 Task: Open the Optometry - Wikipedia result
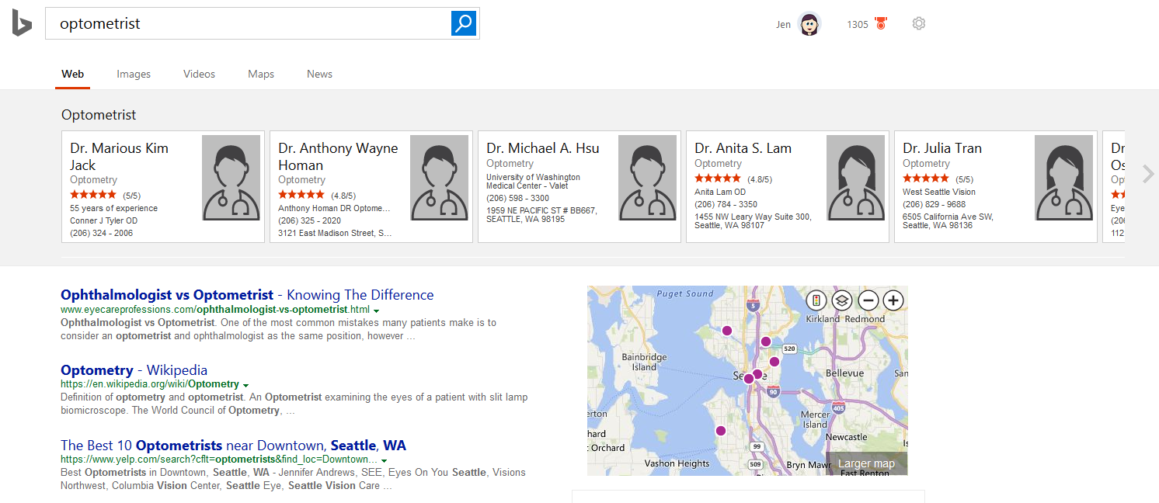coord(134,370)
